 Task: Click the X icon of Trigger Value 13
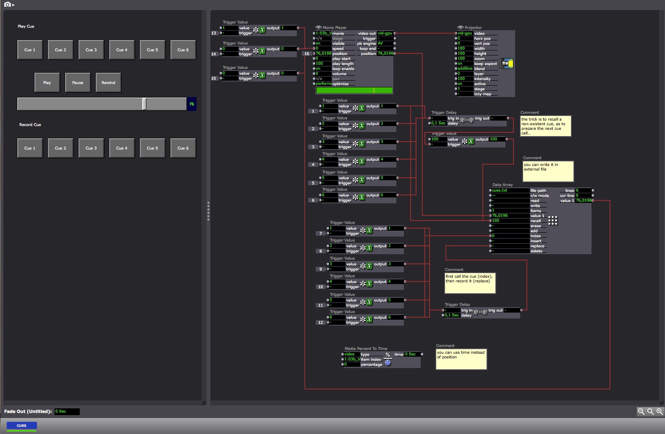262,30
